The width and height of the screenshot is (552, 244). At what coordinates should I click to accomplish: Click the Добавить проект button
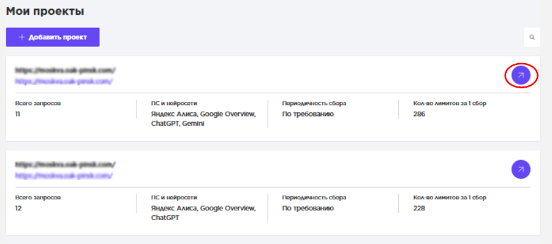53,37
